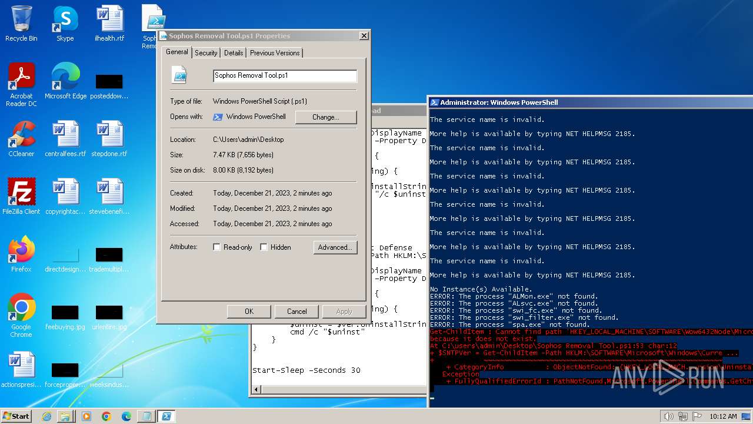Confirm Properties dialog with OK
The width and height of the screenshot is (753, 424).
pos(249,312)
